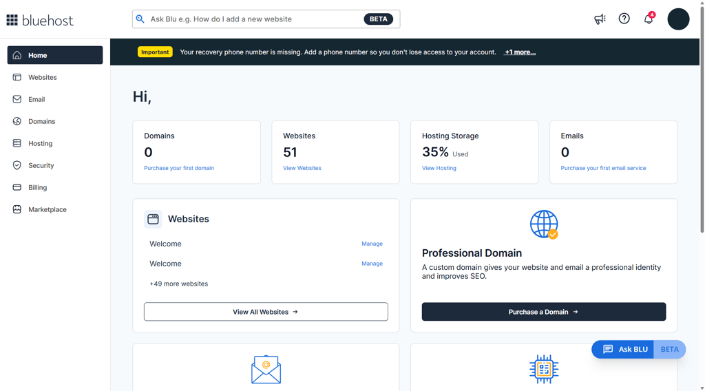Viewport: 705px width, 391px height.
Task: Open Billing in the sidebar menu
Action: pyautogui.click(x=55, y=187)
